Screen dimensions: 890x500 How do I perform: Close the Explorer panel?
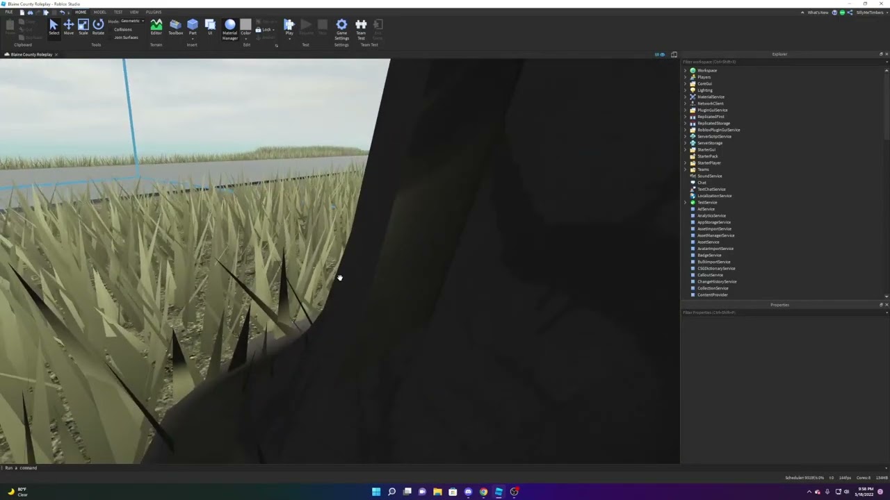click(x=886, y=54)
